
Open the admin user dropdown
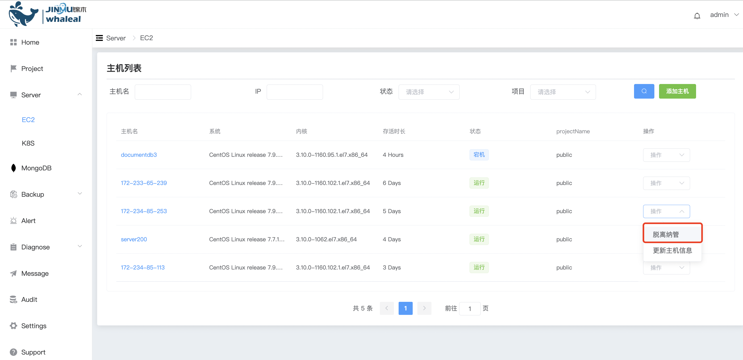click(x=724, y=15)
